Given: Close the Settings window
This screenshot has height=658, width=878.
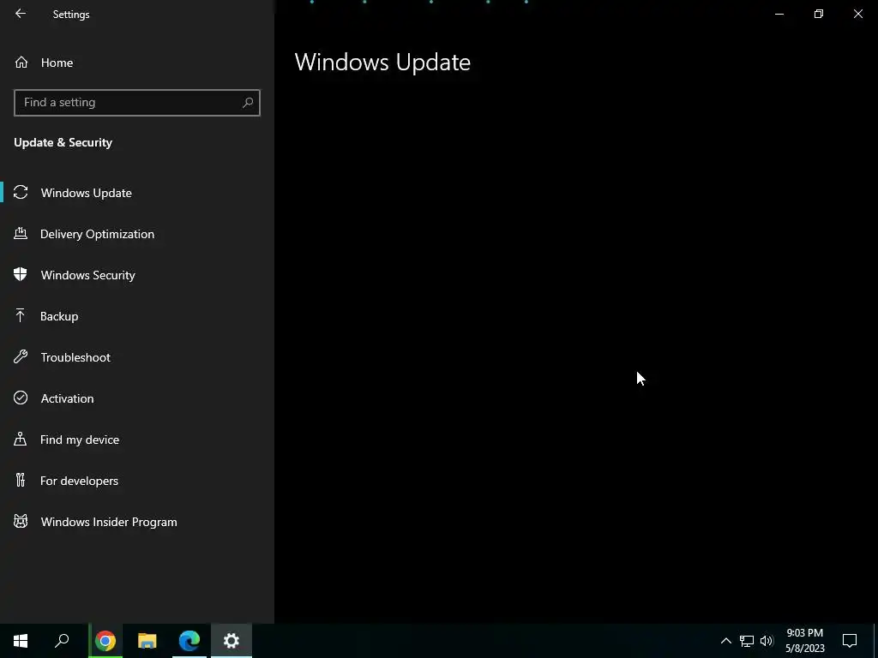Looking at the screenshot, I should tap(857, 14).
